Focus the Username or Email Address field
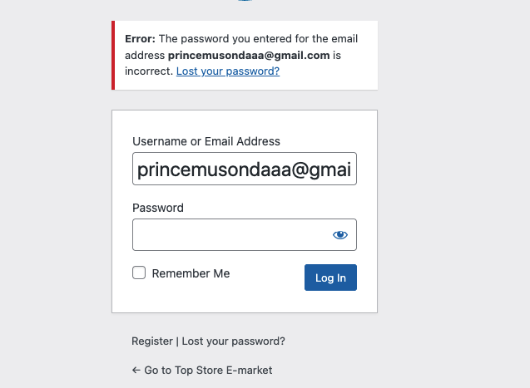The width and height of the screenshot is (530, 388). point(245,169)
